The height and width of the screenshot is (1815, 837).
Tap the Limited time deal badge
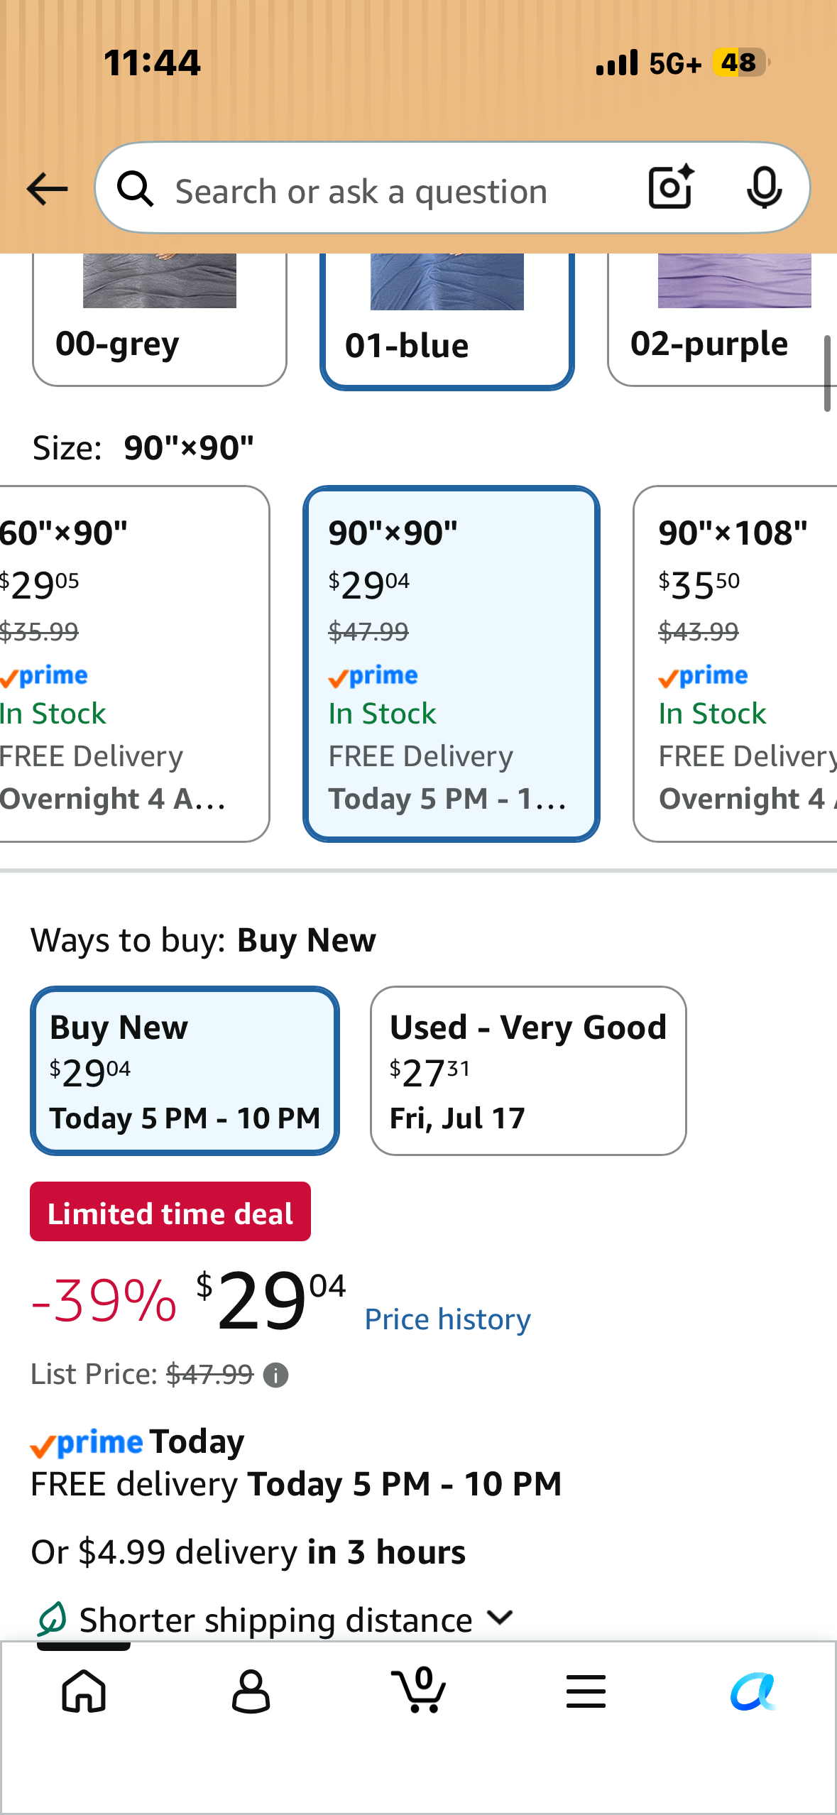coord(170,1211)
